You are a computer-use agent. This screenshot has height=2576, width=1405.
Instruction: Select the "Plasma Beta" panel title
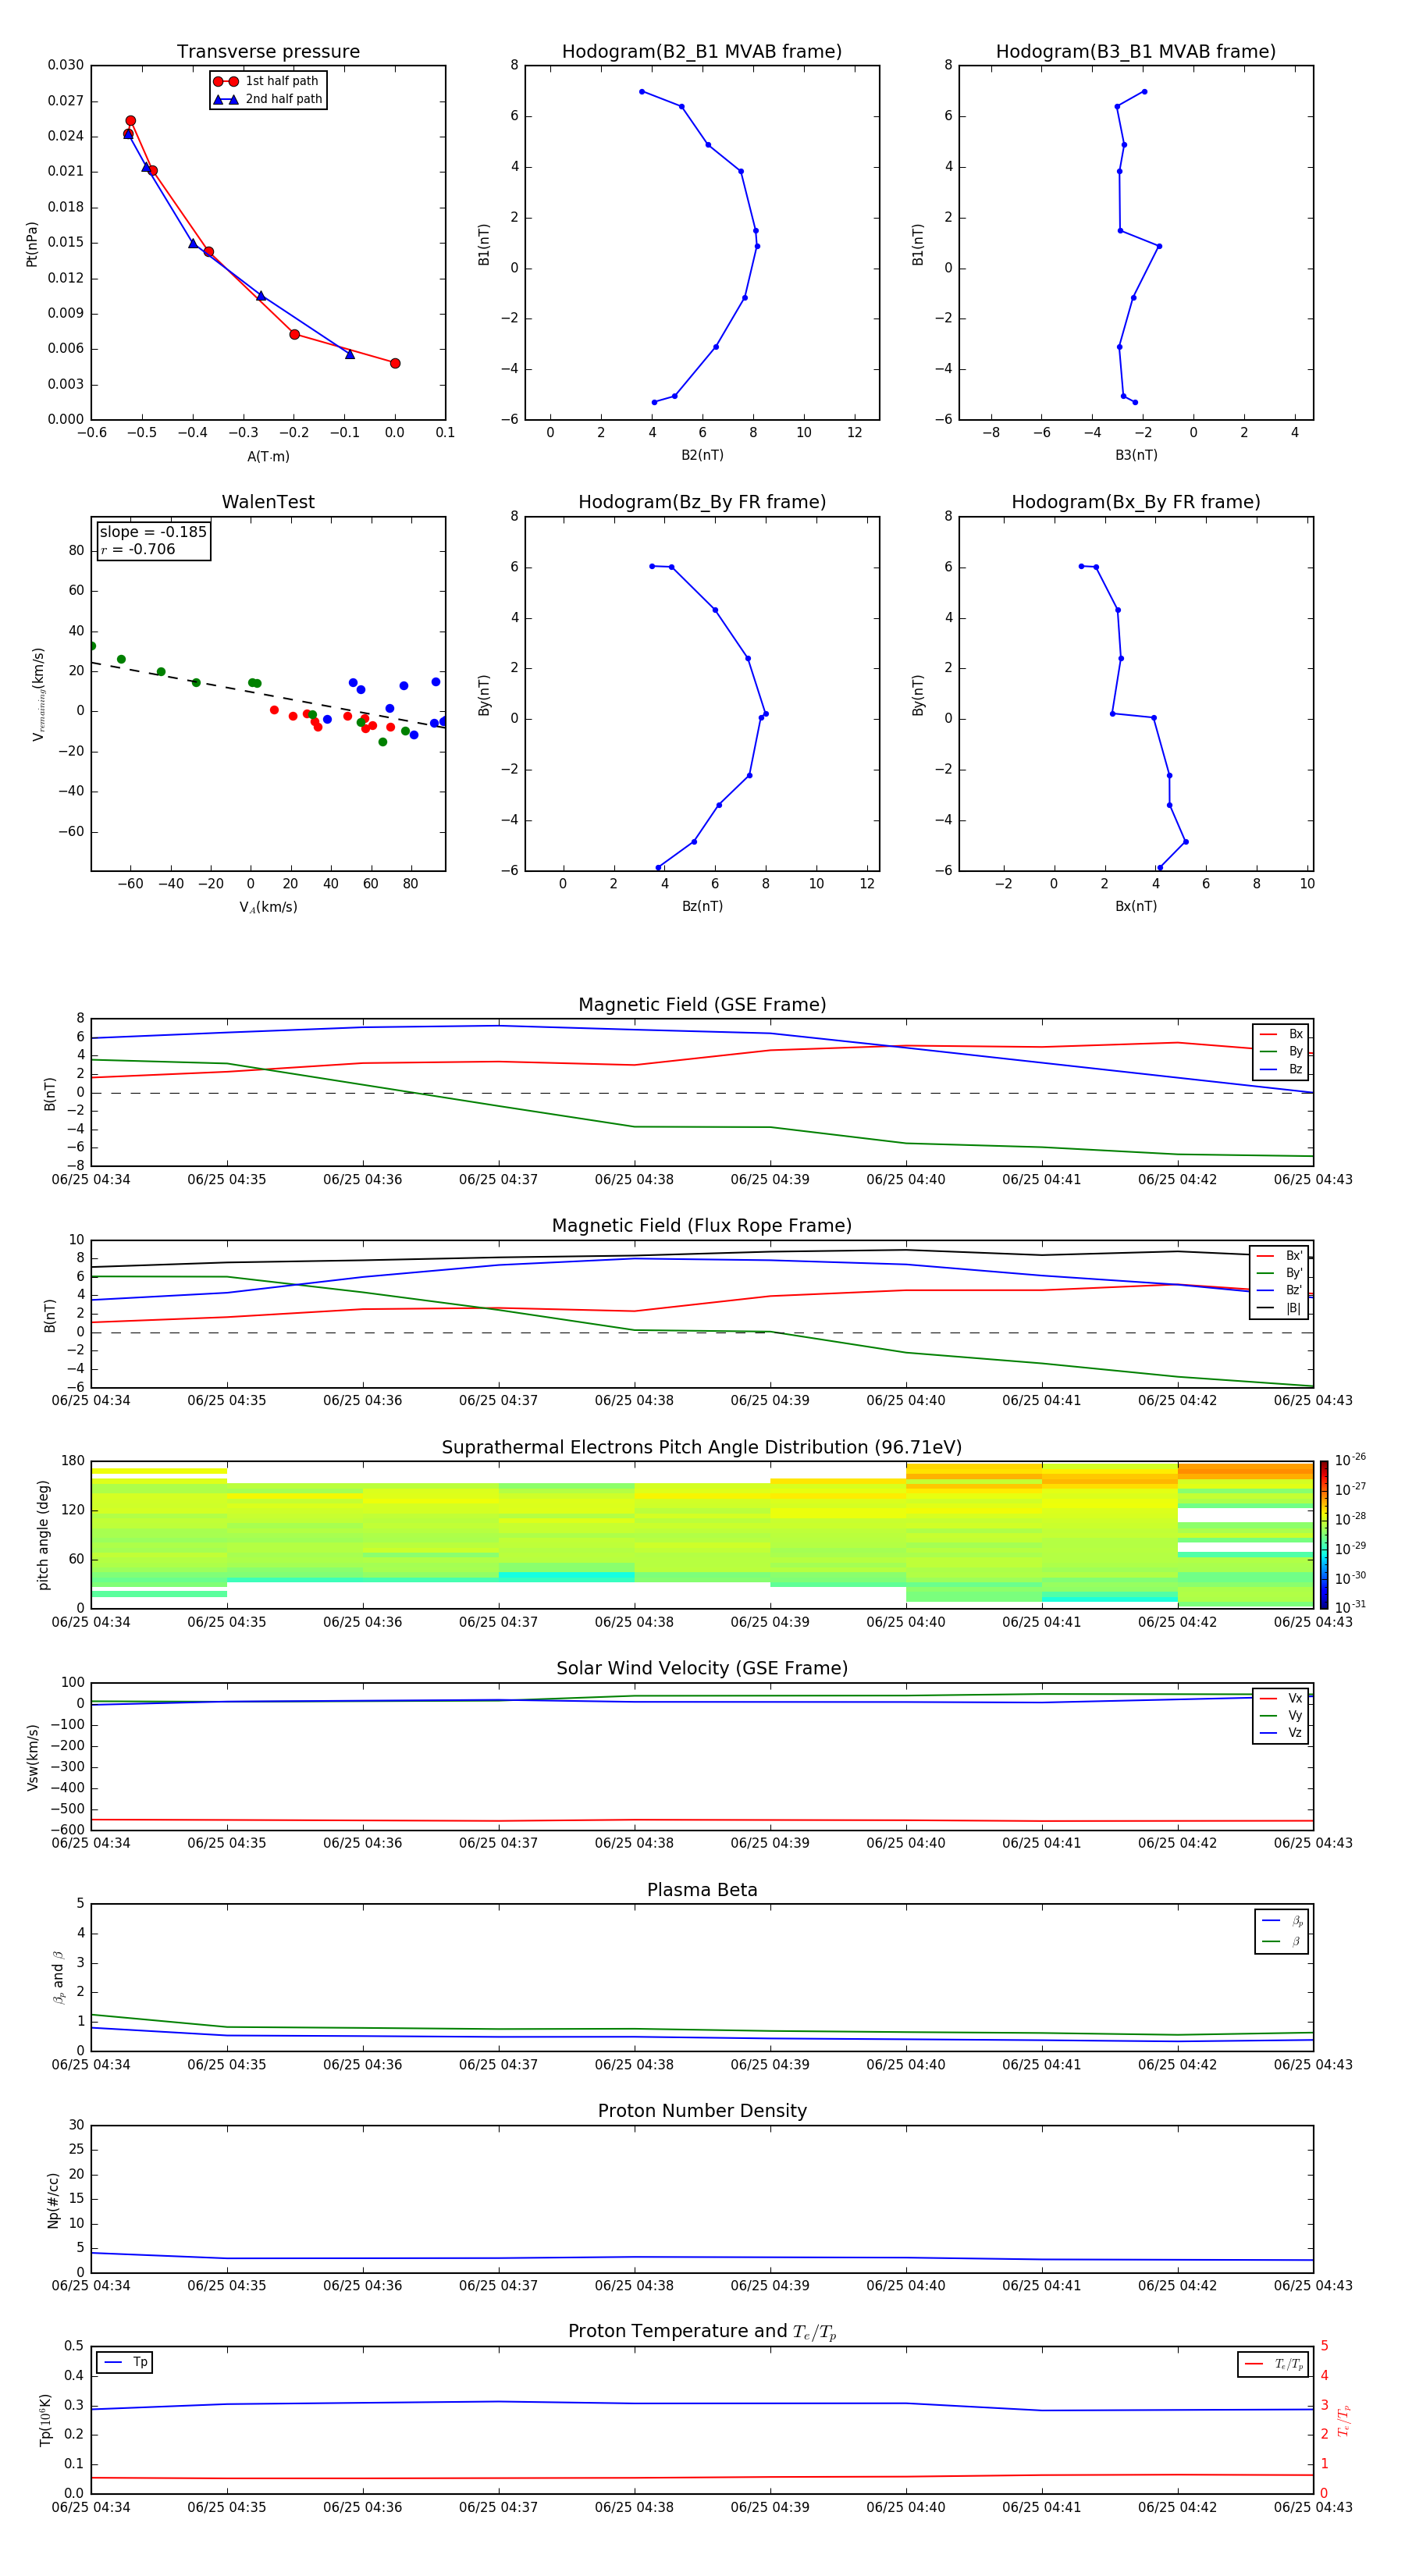tap(702, 1891)
